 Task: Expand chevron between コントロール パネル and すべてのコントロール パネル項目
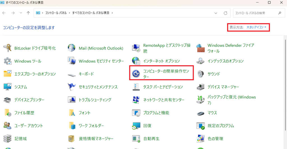70,13
